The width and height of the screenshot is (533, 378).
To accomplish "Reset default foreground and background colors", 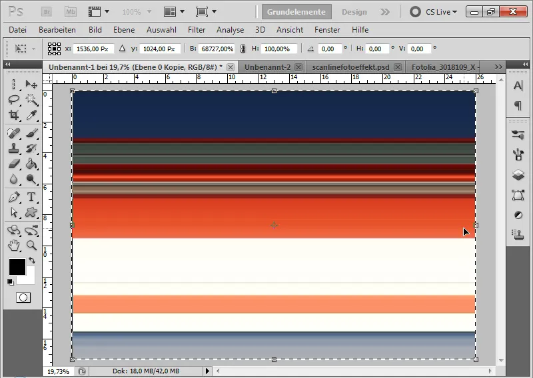I will [10, 282].
